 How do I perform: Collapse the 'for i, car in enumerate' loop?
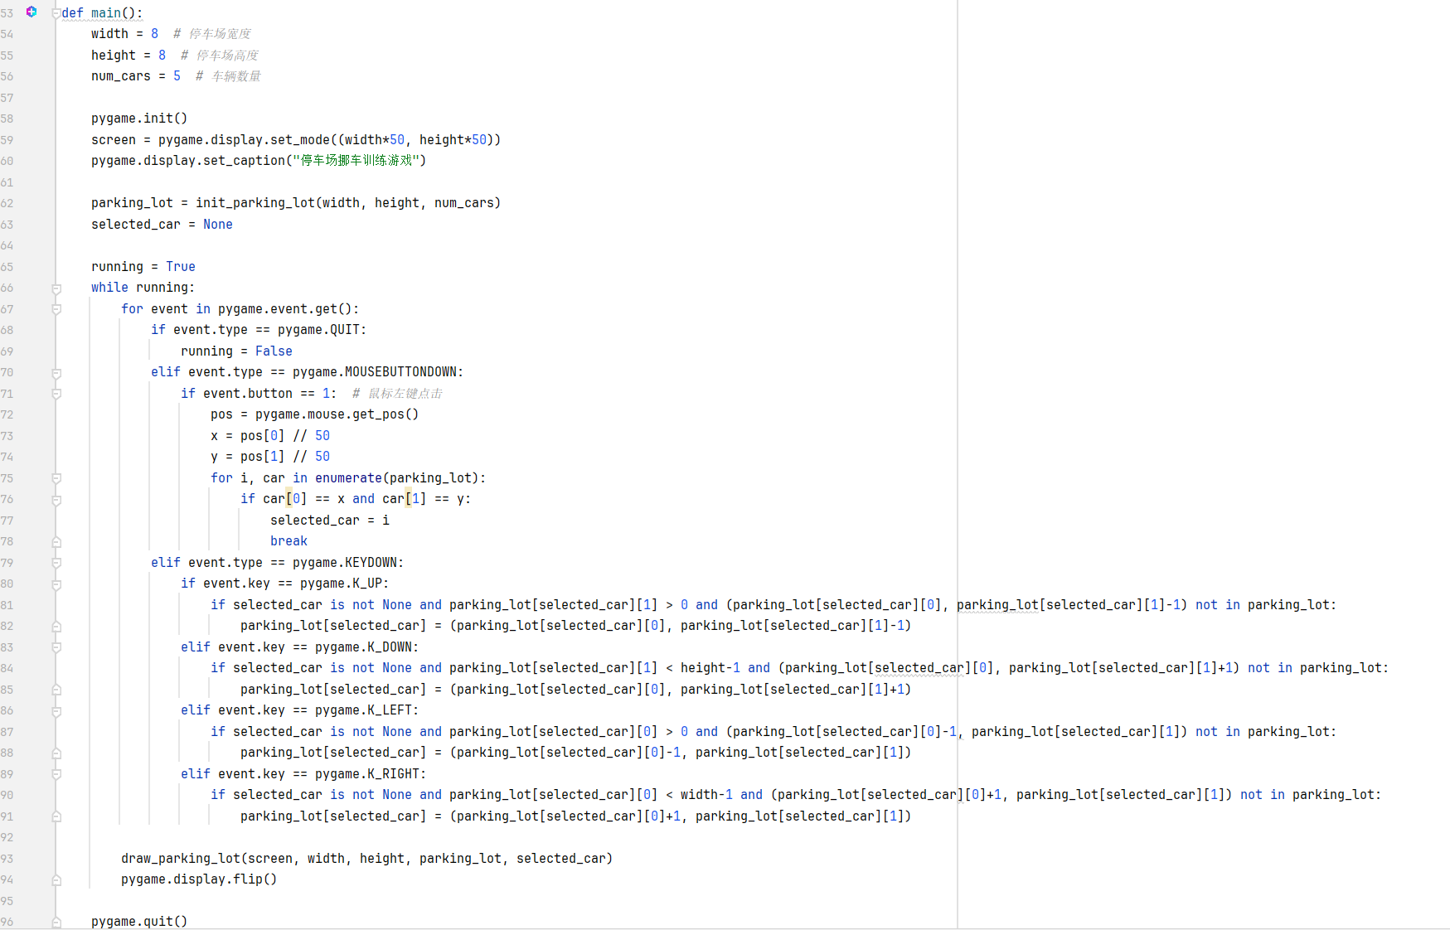coord(56,478)
